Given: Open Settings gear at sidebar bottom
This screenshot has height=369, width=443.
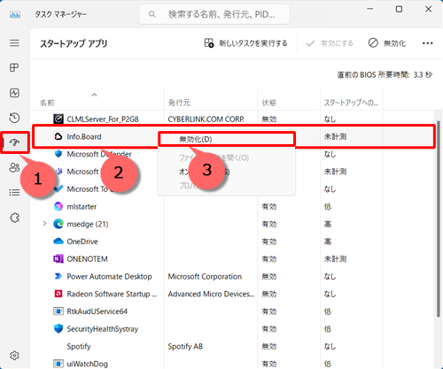Looking at the screenshot, I should (14, 356).
